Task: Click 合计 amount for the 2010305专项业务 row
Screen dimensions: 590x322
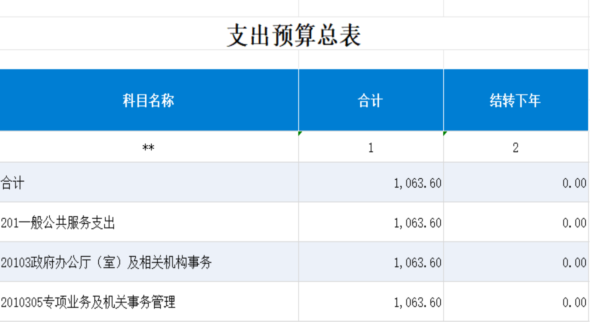Action: pyautogui.click(x=417, y=302)
